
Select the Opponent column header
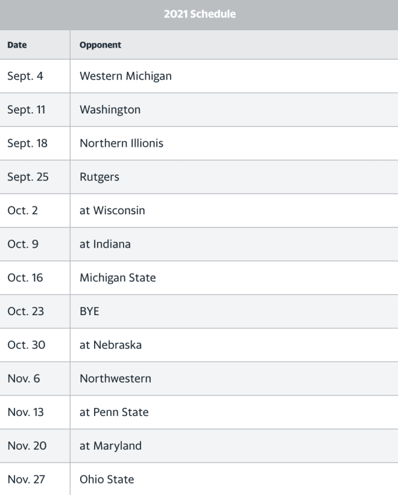(100, 45)
